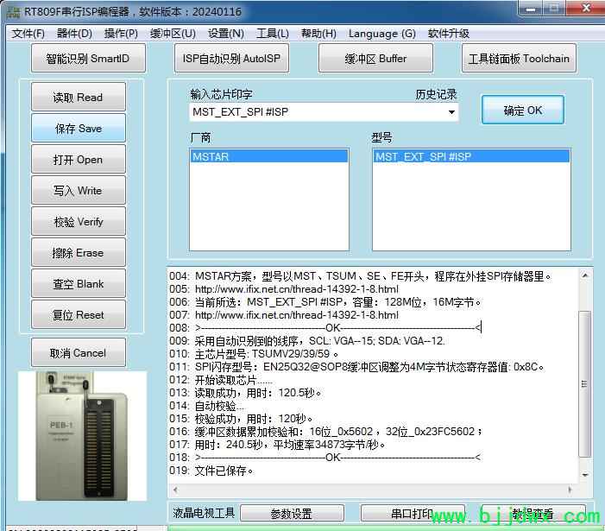Confirm chip selection with OK
605x531 pixels.
coord(523,111)
